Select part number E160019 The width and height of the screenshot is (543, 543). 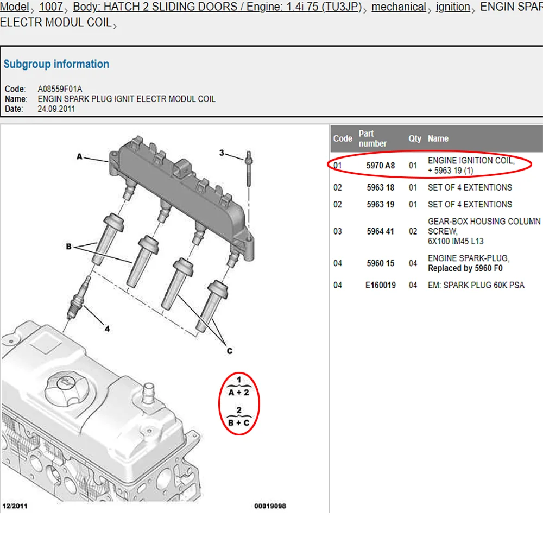(380, 286)
